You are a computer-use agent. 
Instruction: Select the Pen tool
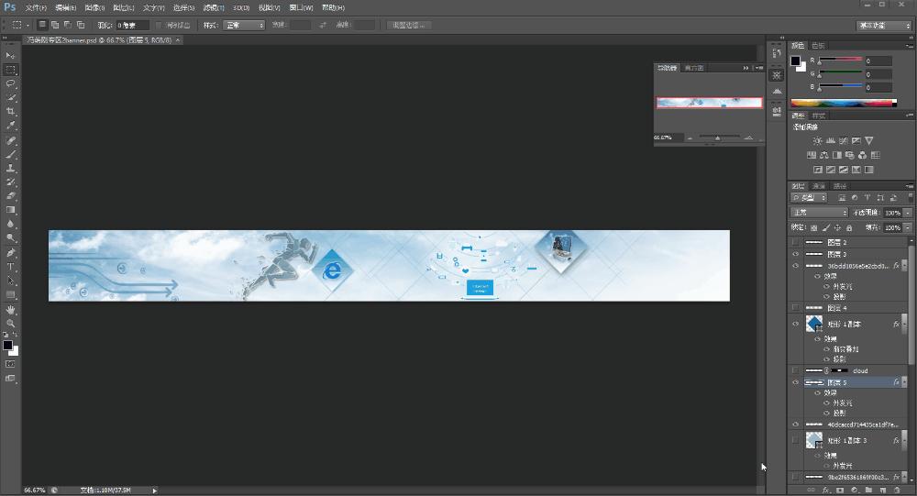[10, 253]
